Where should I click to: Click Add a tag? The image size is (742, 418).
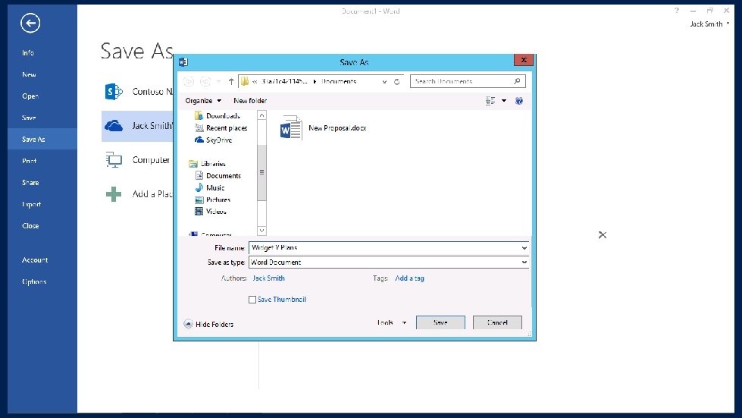(x=409, y=278)
